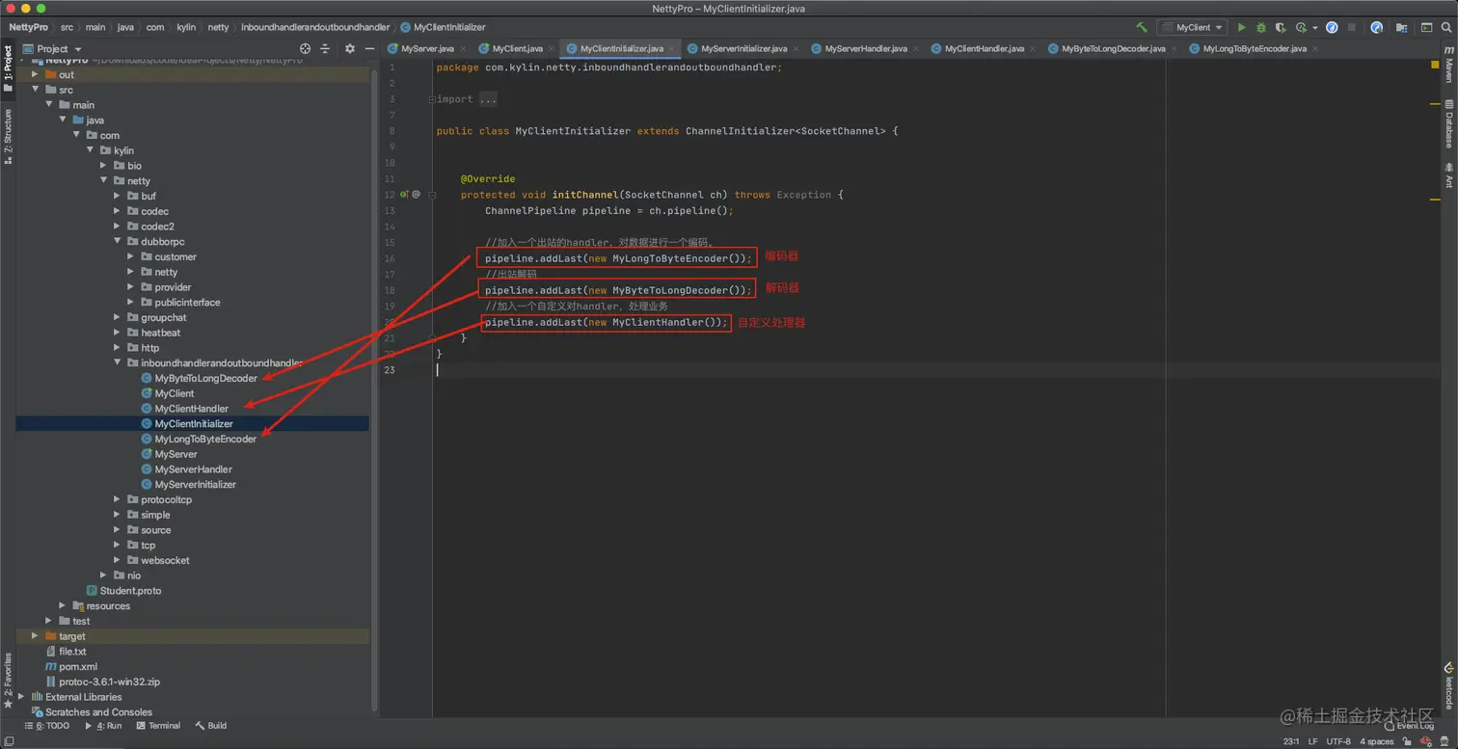The image size is (1458, 749).
Task: Click the LF line separator status item
Action: [x=1313, y=741]
